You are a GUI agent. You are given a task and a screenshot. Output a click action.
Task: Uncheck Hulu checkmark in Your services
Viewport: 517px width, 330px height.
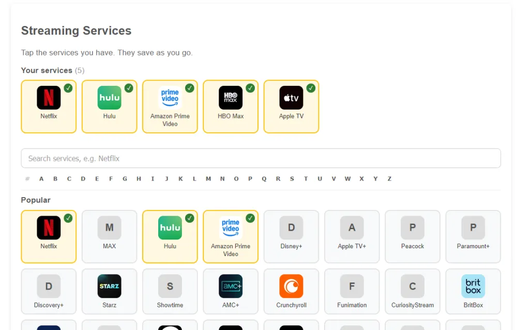pyautogui.click(x=129, y=88)
